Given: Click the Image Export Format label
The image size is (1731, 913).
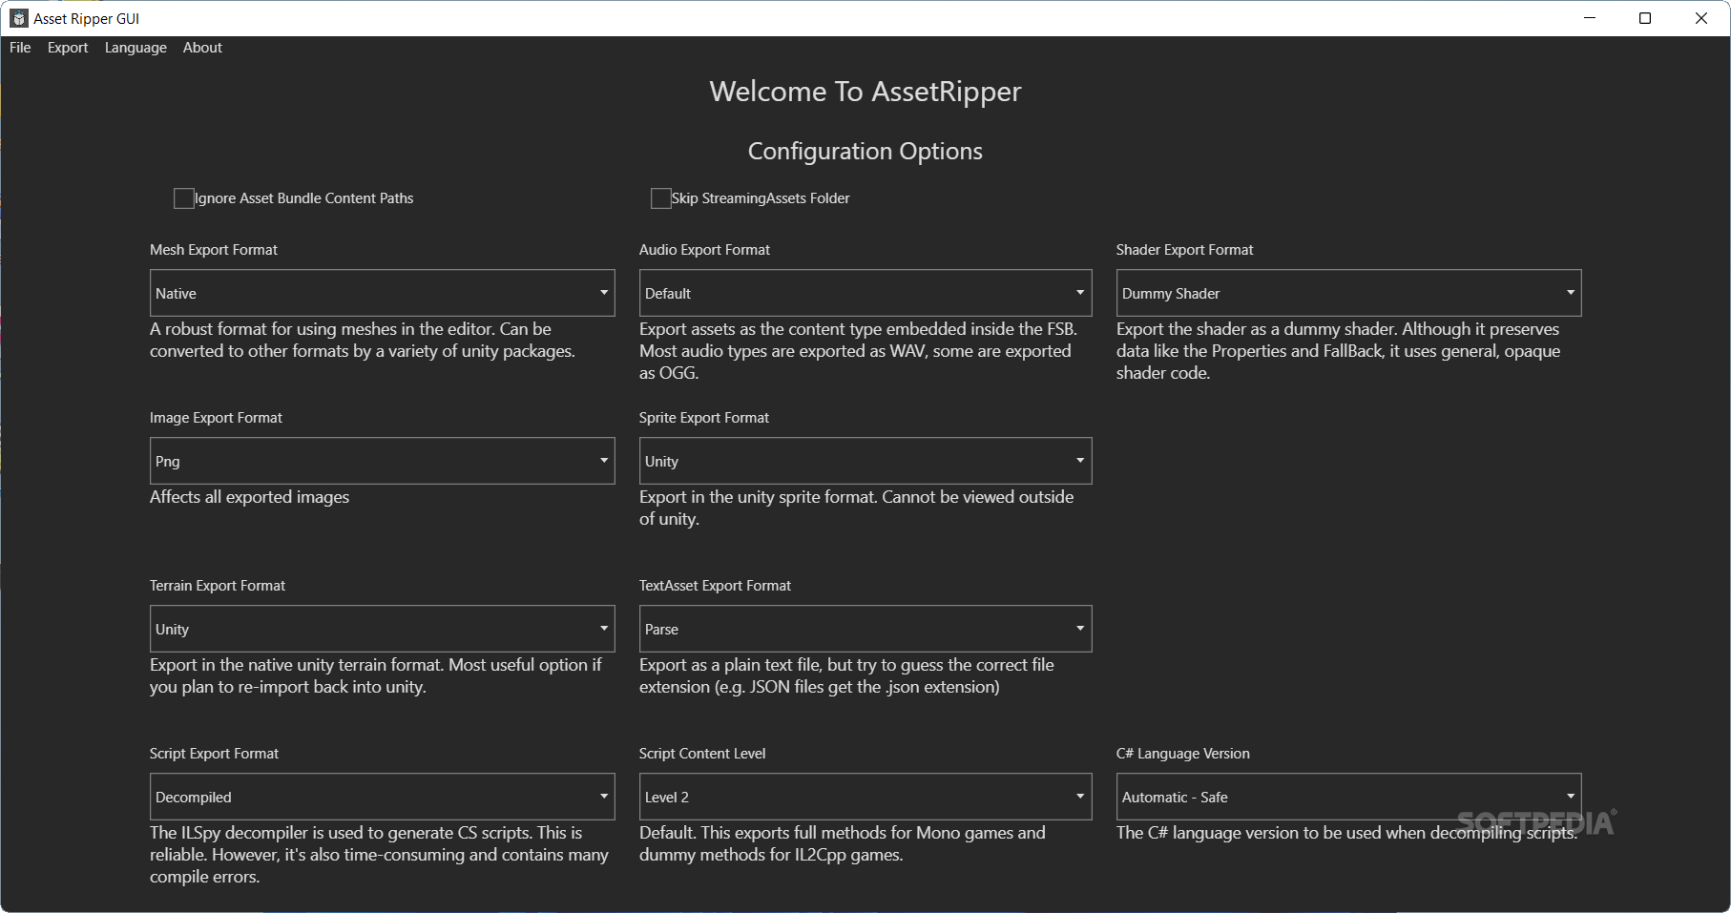Looking at the screenshot, I should coord(216,418).
